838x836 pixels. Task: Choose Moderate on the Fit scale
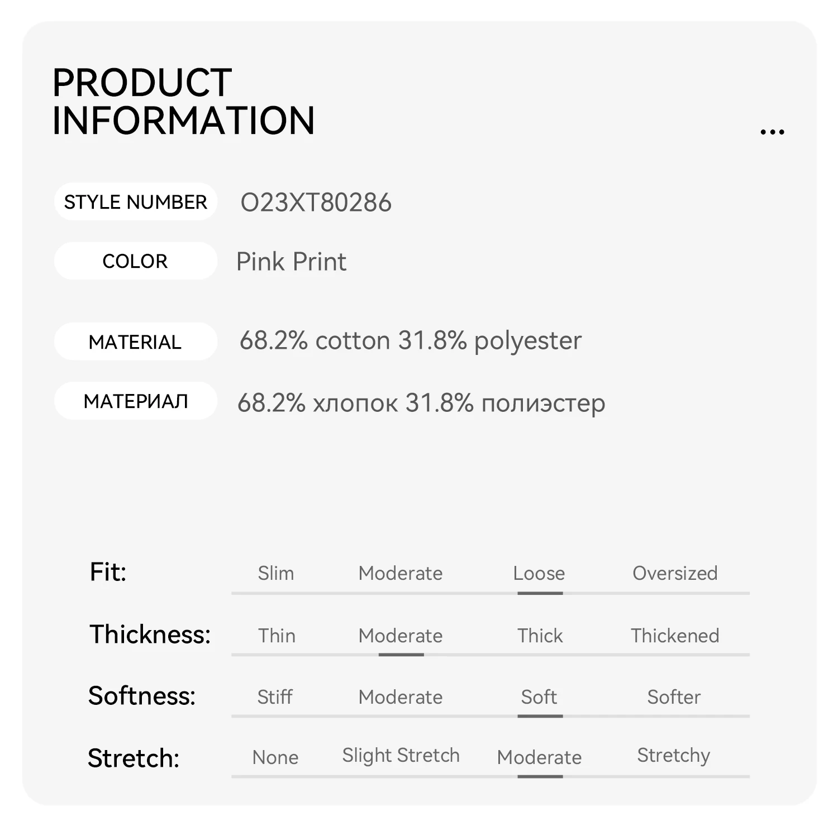point(401,573)
